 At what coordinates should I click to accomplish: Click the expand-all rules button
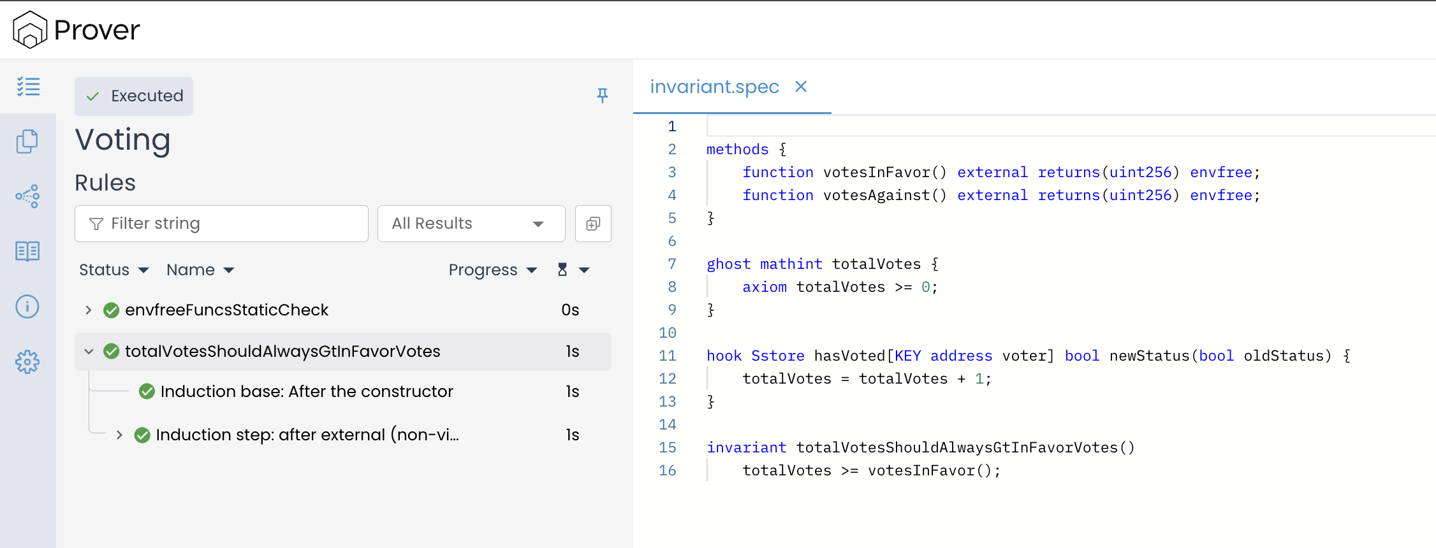593,224
